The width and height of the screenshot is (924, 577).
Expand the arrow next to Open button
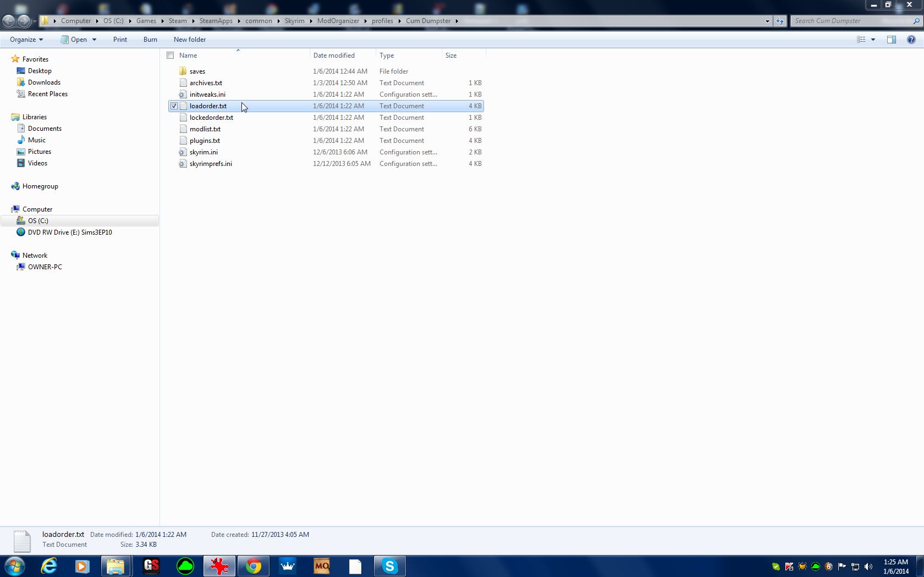[x=94, y=40]
